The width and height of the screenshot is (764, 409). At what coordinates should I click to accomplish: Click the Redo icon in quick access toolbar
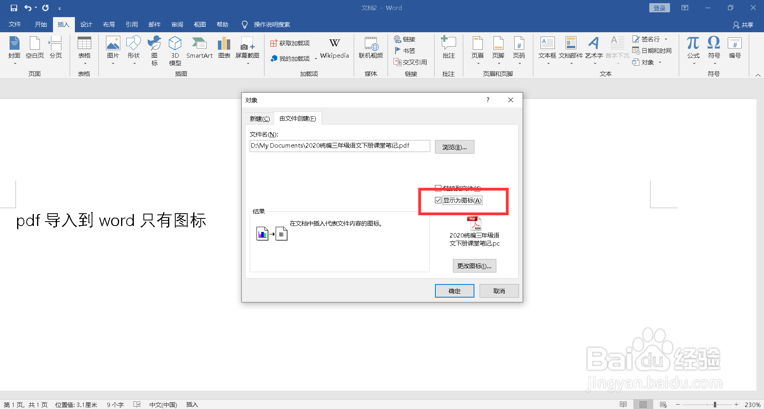(45, 8)
